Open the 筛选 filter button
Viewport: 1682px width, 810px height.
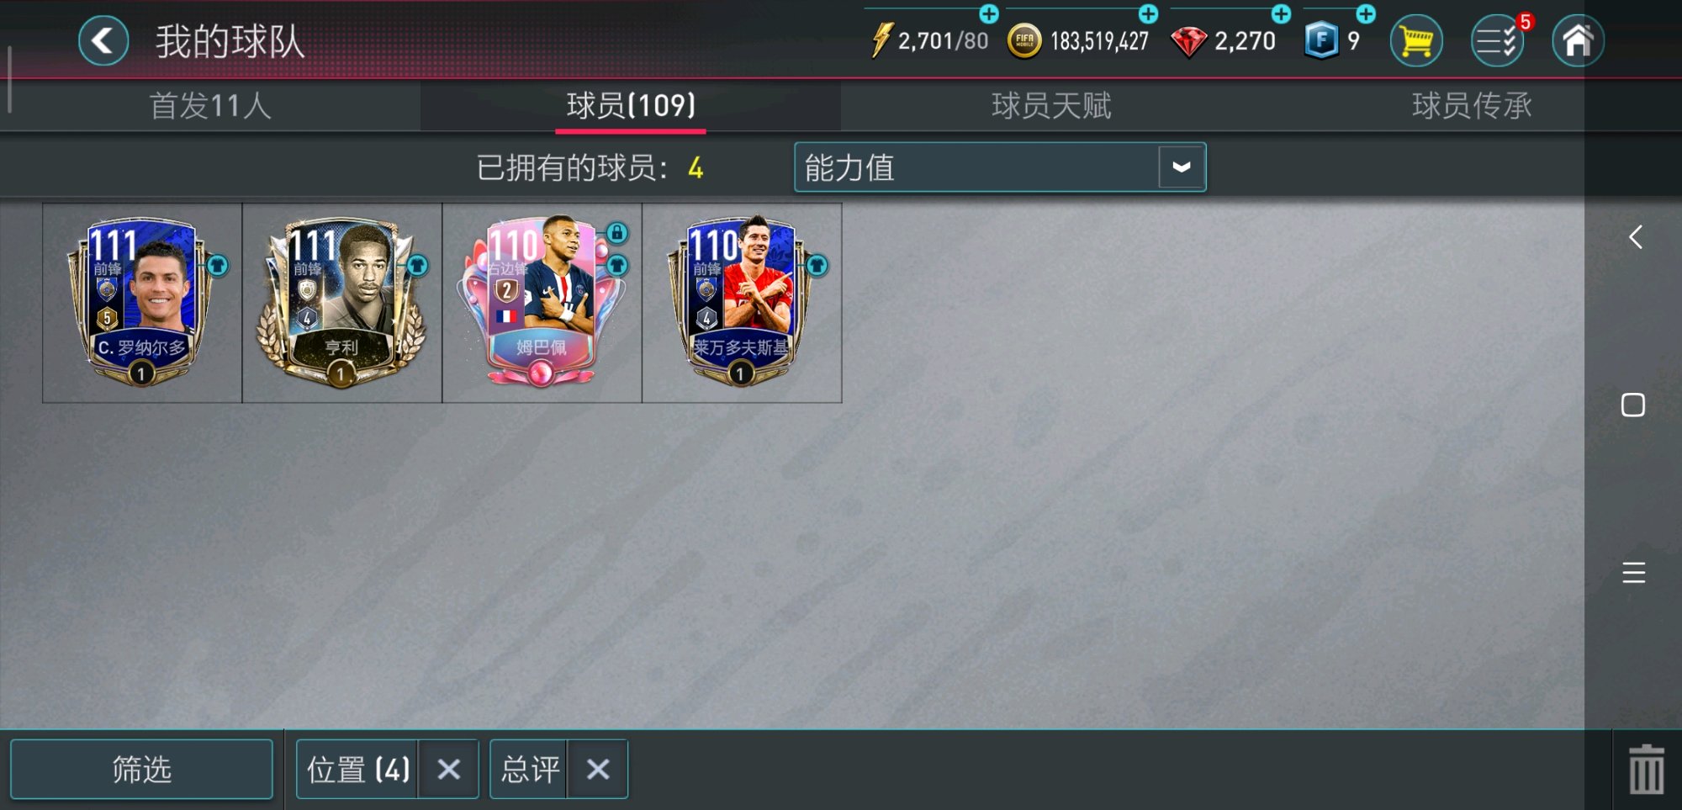pyautogui.click(x=141, y=769)
